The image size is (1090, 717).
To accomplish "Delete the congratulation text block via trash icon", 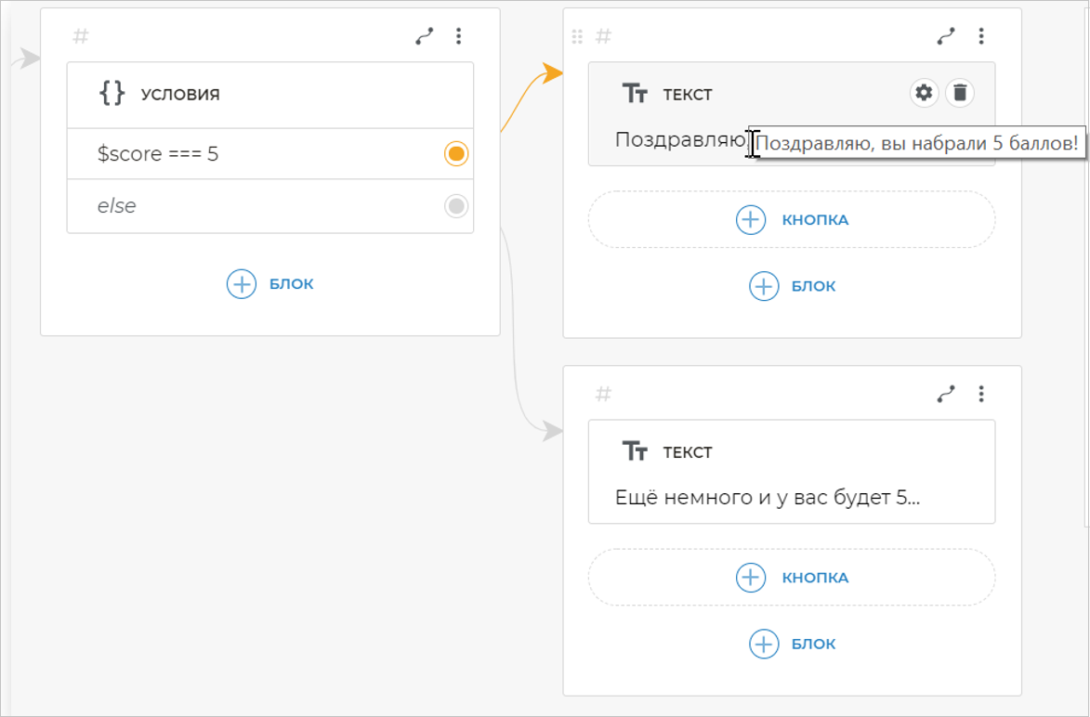I will [960, 93].
